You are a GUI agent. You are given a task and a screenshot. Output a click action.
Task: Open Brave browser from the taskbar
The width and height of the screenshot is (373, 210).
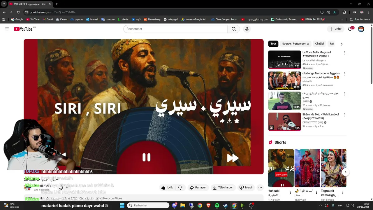[208, 205]
